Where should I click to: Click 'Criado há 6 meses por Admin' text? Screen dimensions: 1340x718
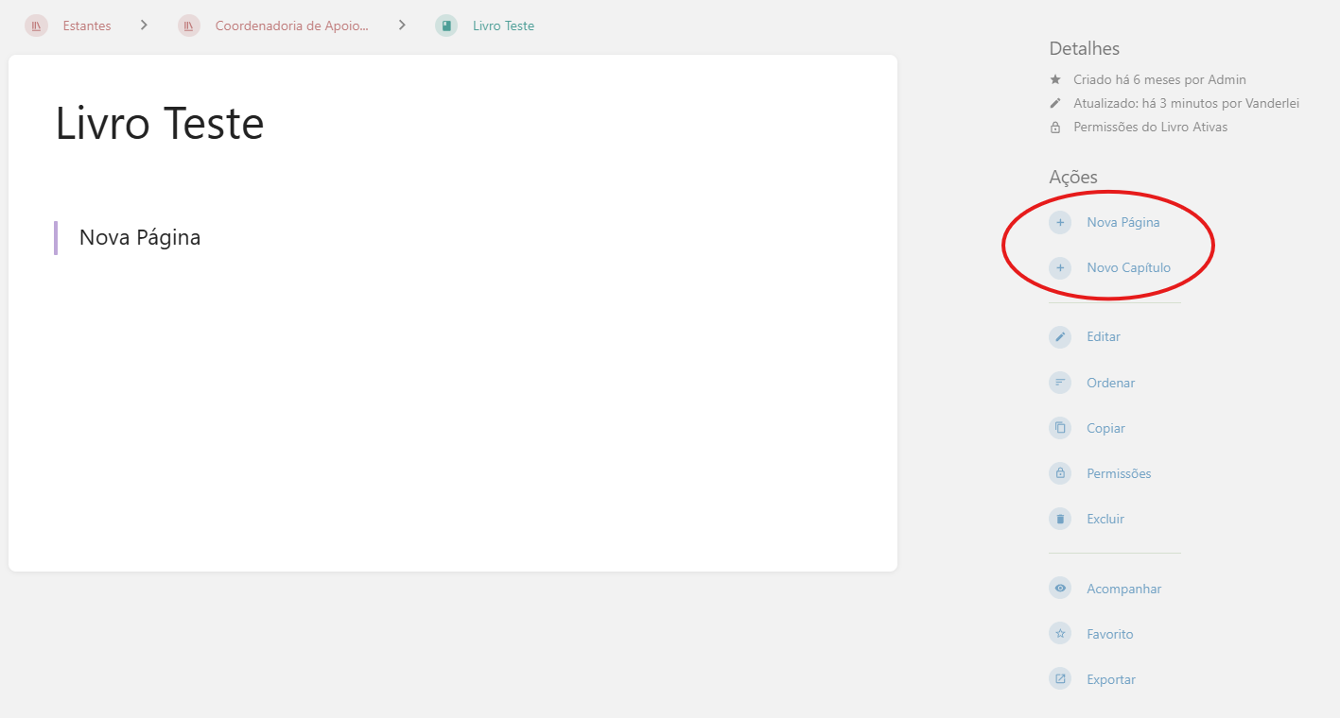click(1159, 79)
